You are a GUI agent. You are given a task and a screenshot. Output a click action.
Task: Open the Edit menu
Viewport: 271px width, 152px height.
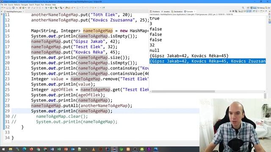[6, 5]
